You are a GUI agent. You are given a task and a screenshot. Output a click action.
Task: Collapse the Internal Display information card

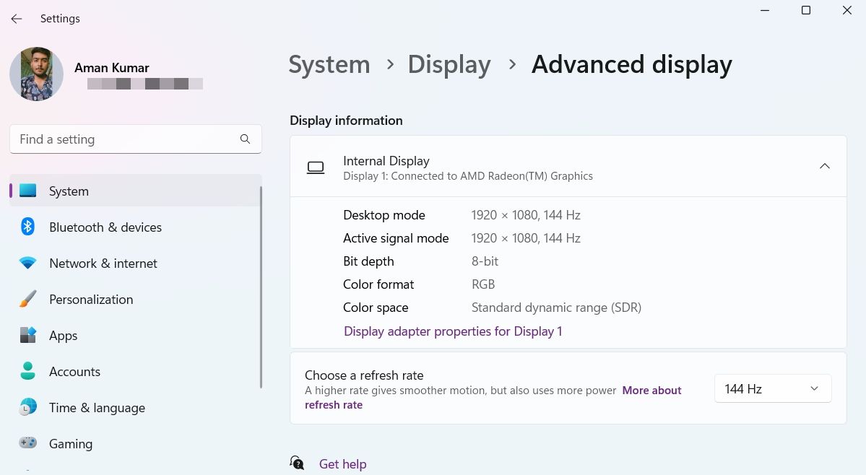(x=824, y=167)
